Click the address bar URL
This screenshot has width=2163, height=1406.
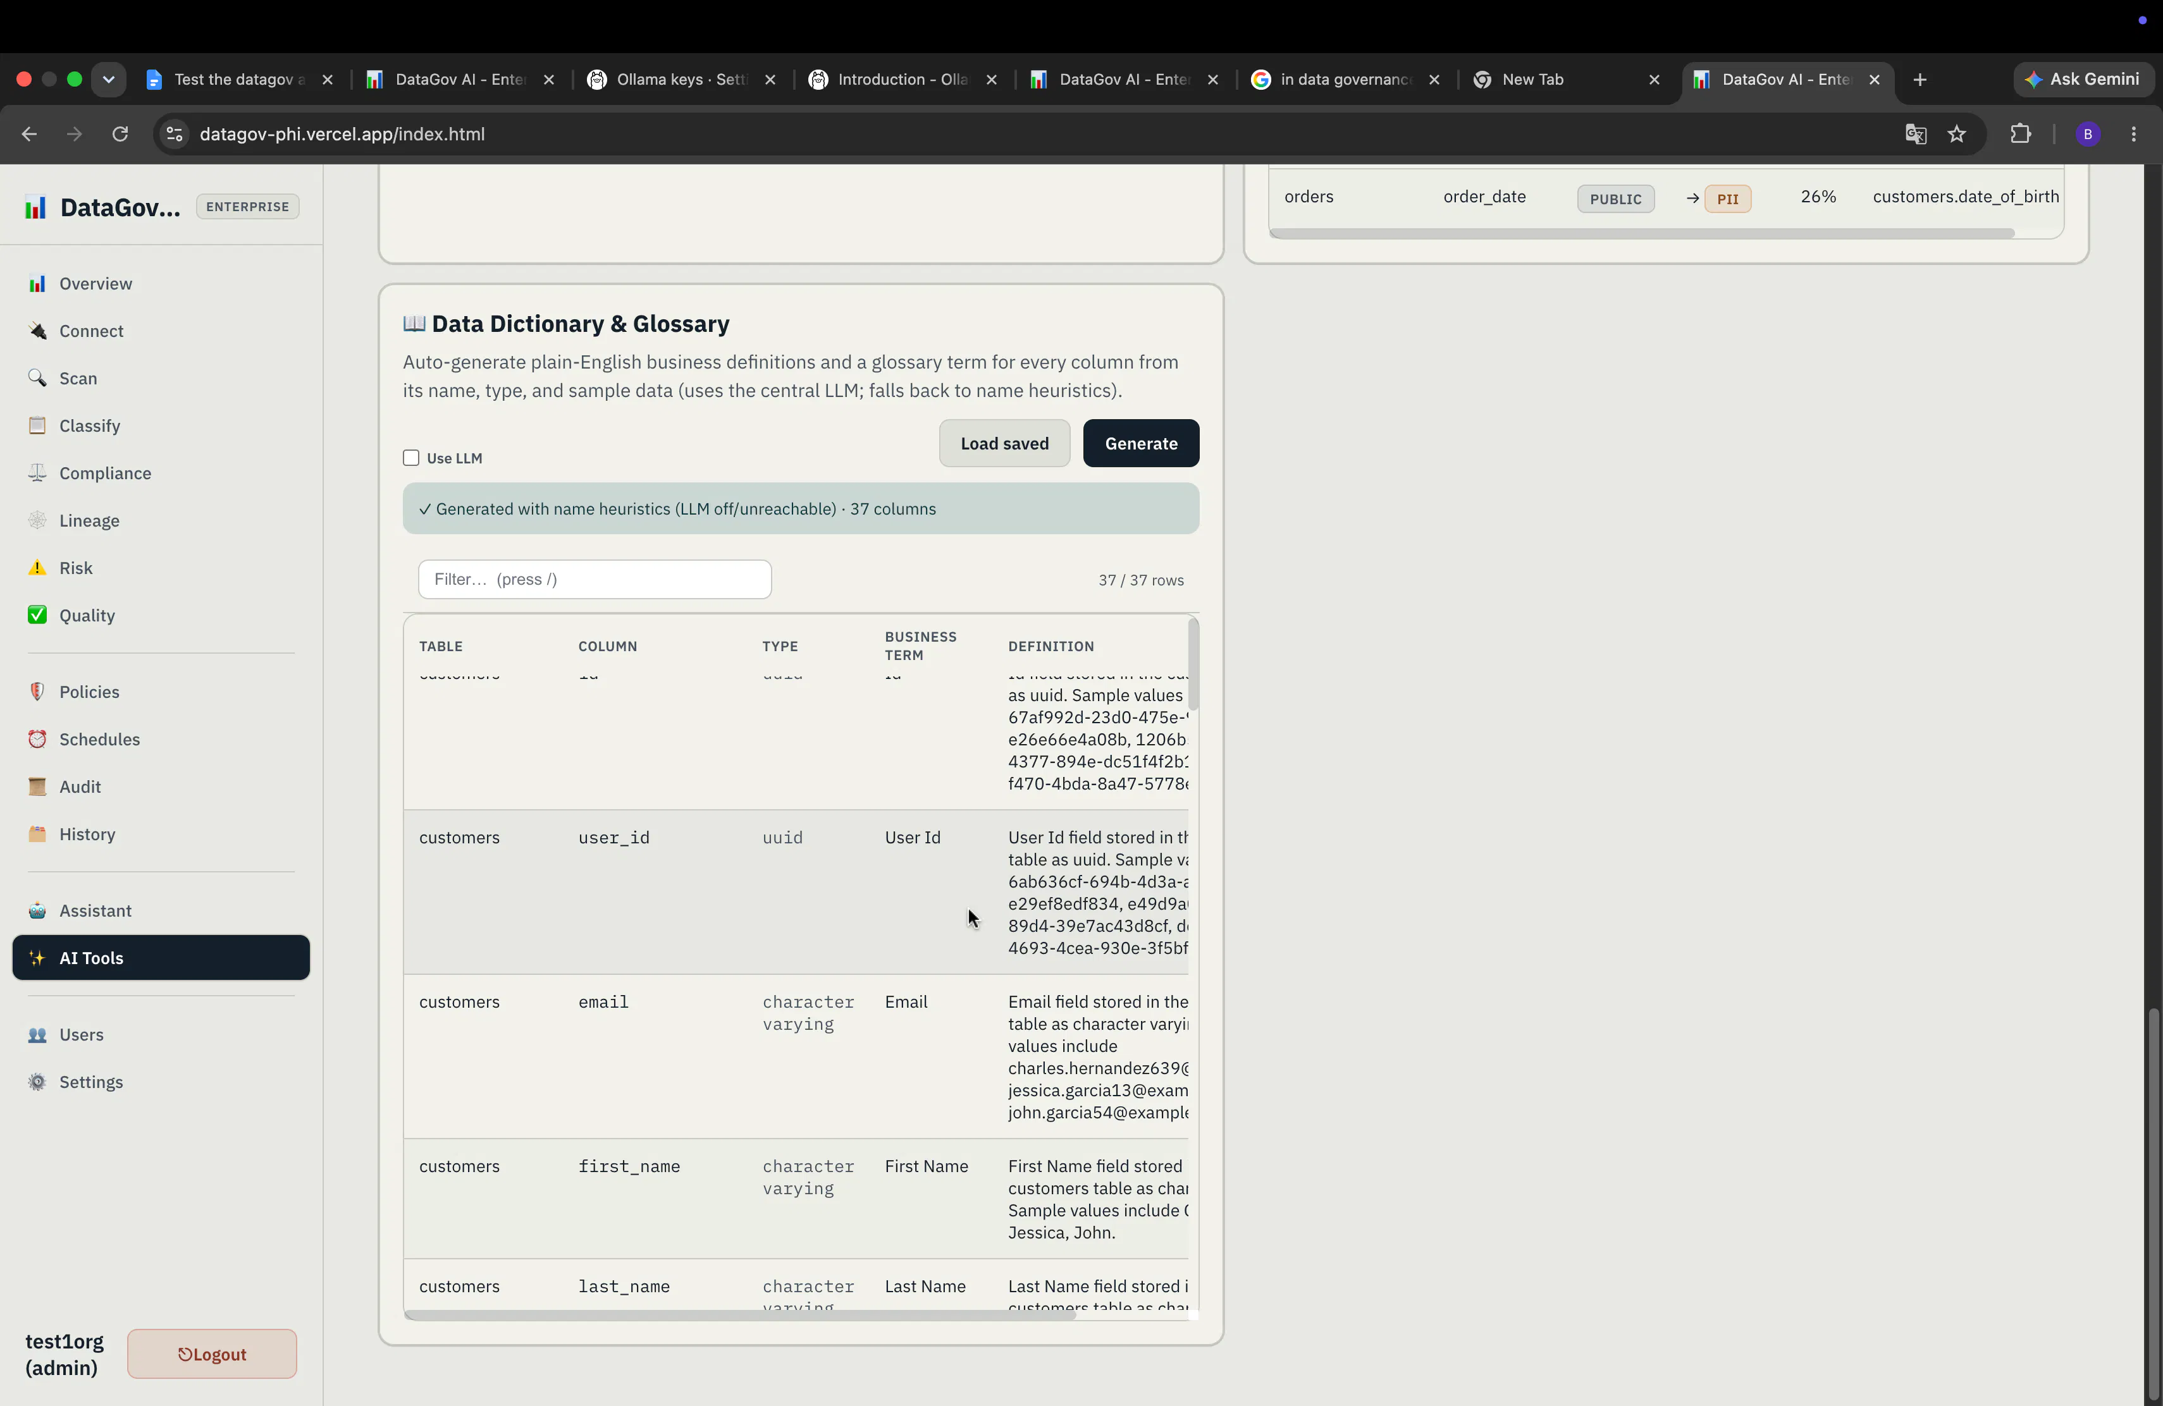[342, 135]
